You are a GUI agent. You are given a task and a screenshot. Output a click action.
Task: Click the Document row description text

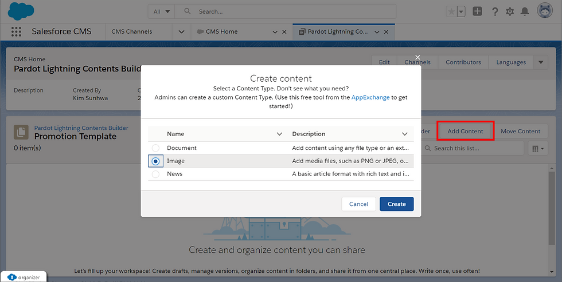click(x=350, y=148)
